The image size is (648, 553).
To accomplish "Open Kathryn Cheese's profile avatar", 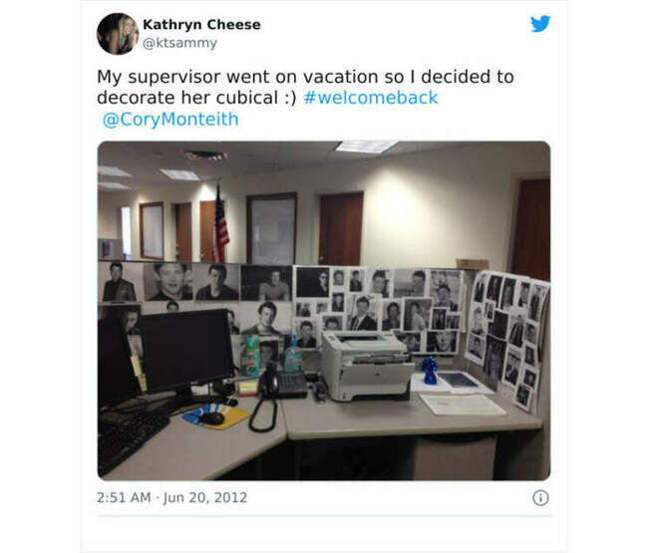I will pos(118,34).
